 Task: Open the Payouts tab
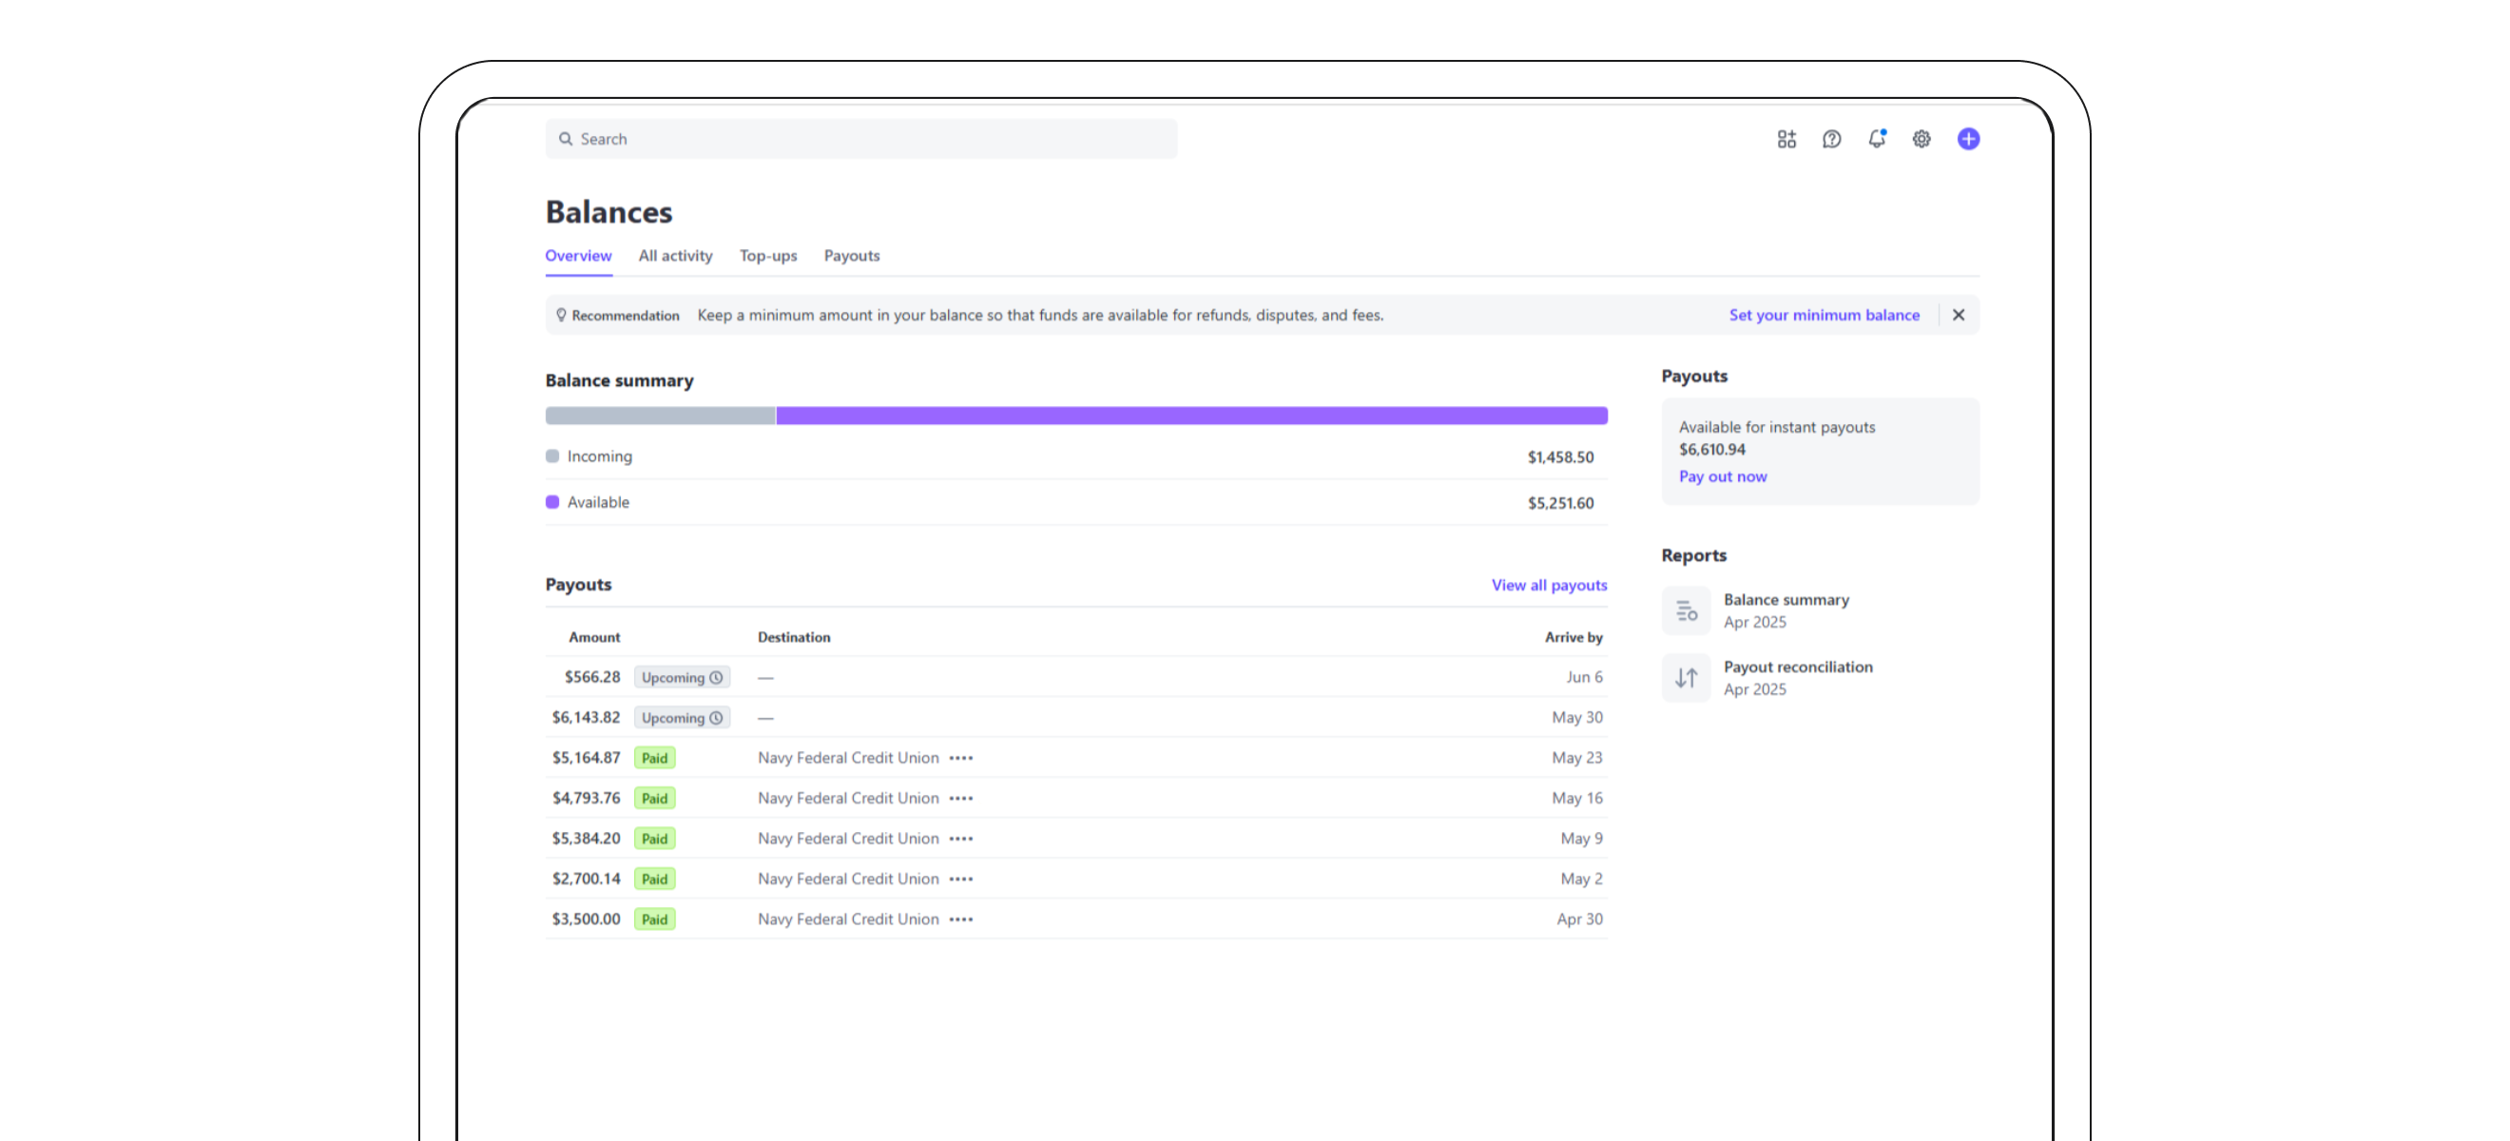852,257
